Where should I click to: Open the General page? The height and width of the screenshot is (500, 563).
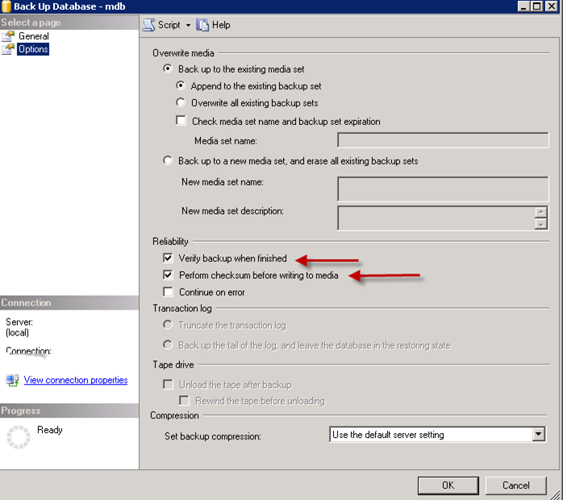tap(34, 36)
